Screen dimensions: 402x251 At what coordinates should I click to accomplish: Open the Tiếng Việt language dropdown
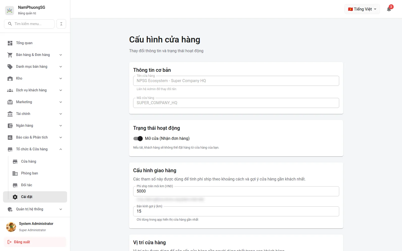[x=362, y=9]
